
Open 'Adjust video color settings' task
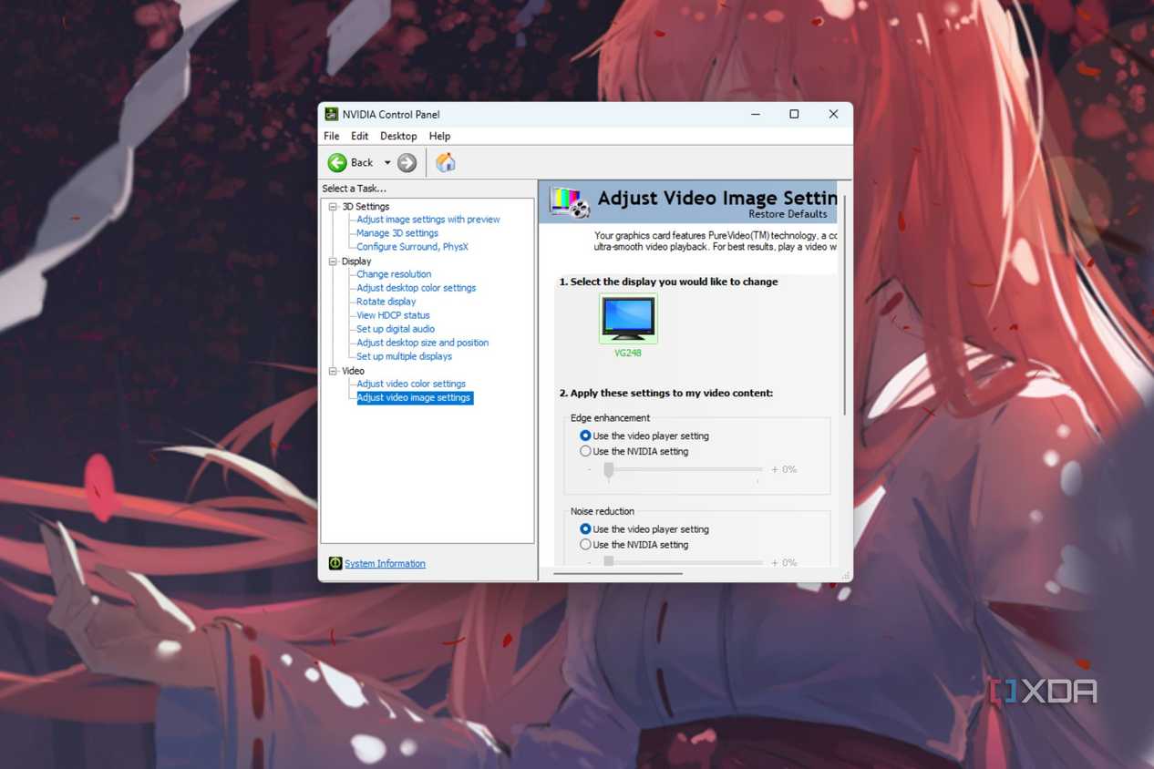click(411, 384)
